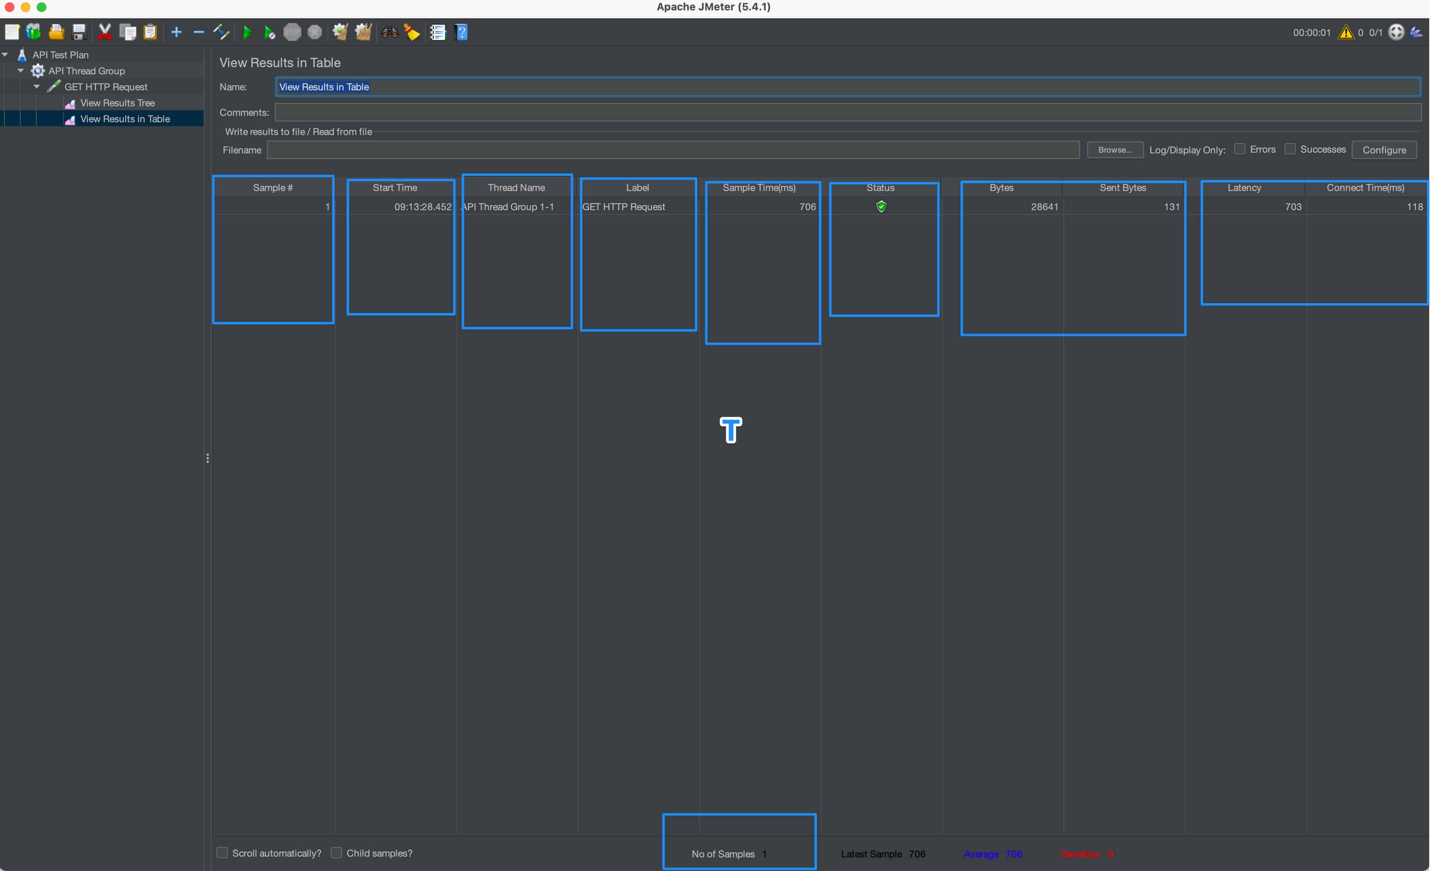The image size is (1446, 871).
Task: Sort by Sample Time(ms) column header
Action: tap(759, 188)
